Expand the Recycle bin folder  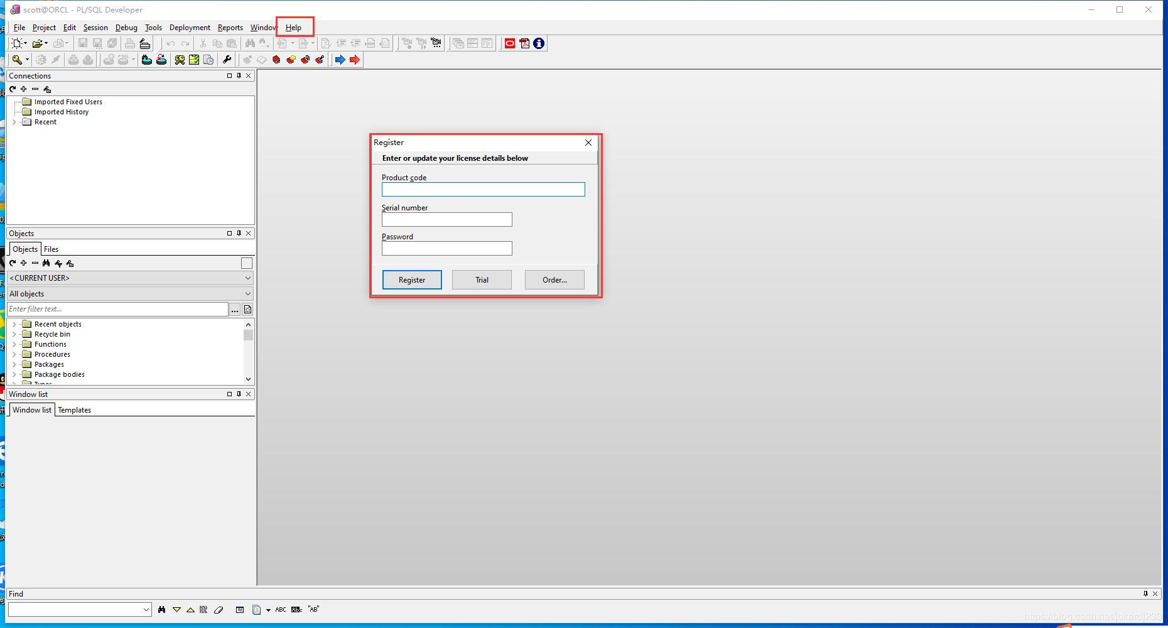tap(14, 334)
